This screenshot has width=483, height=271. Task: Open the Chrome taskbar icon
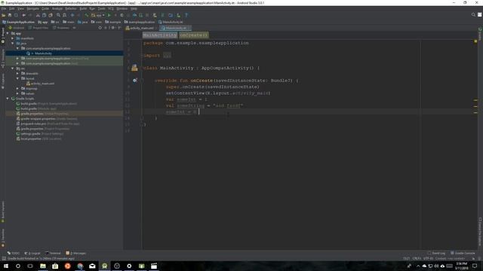tap(80, 266)
